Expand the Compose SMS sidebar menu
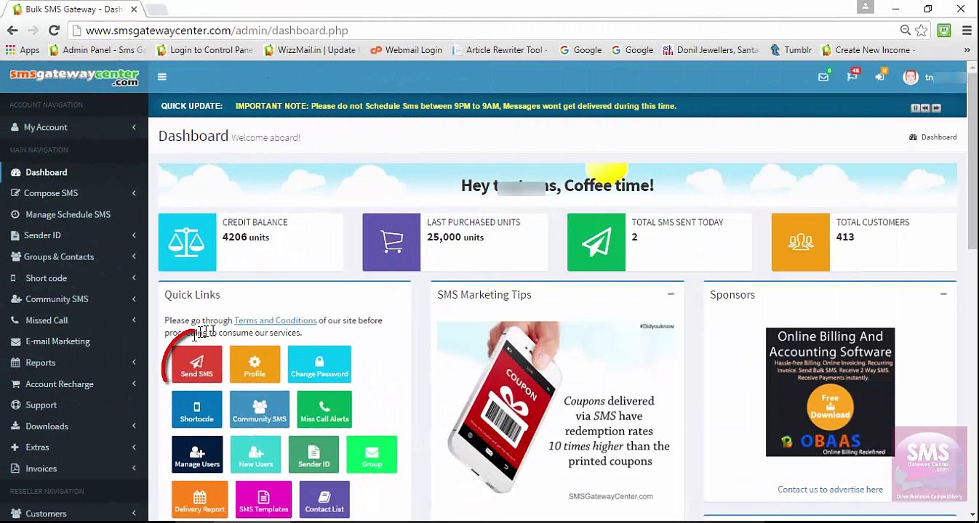979x523 pixels. (x=74, y=193)
